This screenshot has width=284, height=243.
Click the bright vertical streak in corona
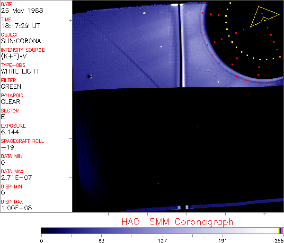[181, 45]
